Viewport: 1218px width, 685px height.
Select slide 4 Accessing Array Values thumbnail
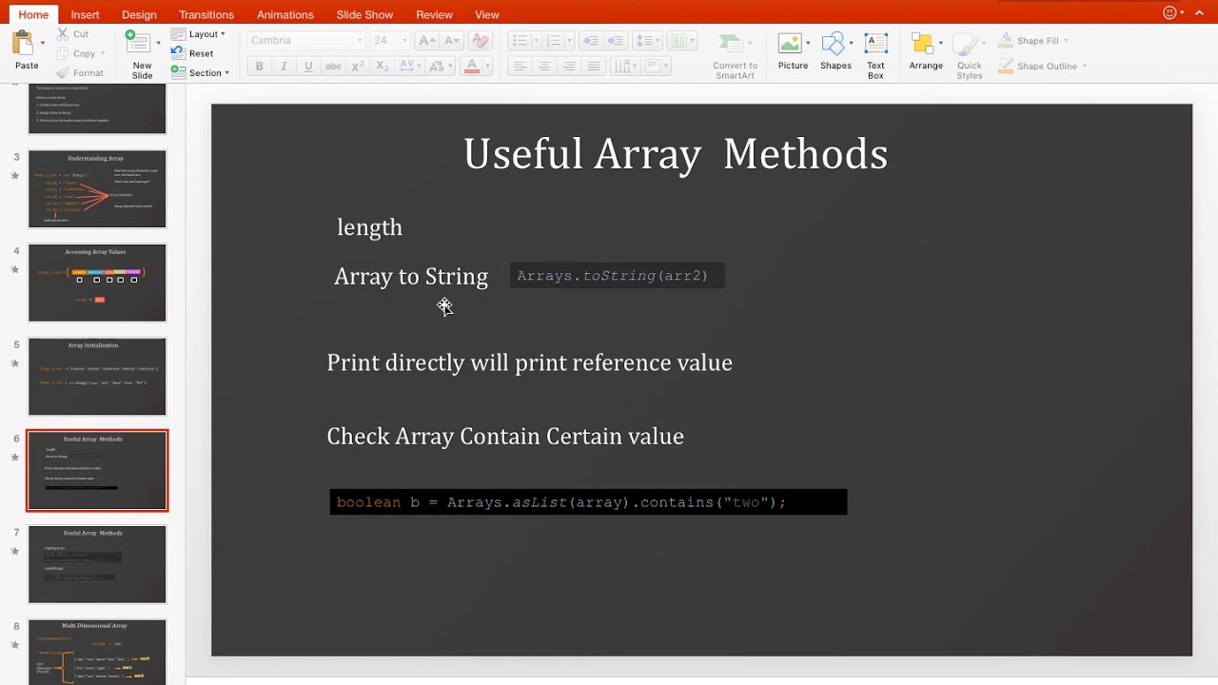click(x=97, y=283)
